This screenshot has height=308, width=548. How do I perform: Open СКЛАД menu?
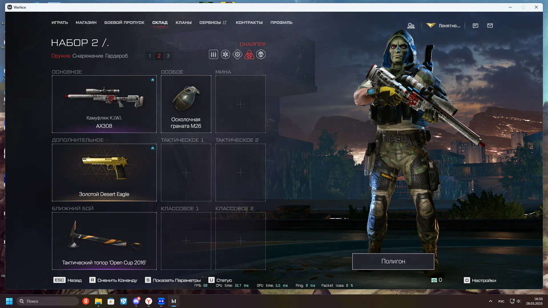[160, 23]
